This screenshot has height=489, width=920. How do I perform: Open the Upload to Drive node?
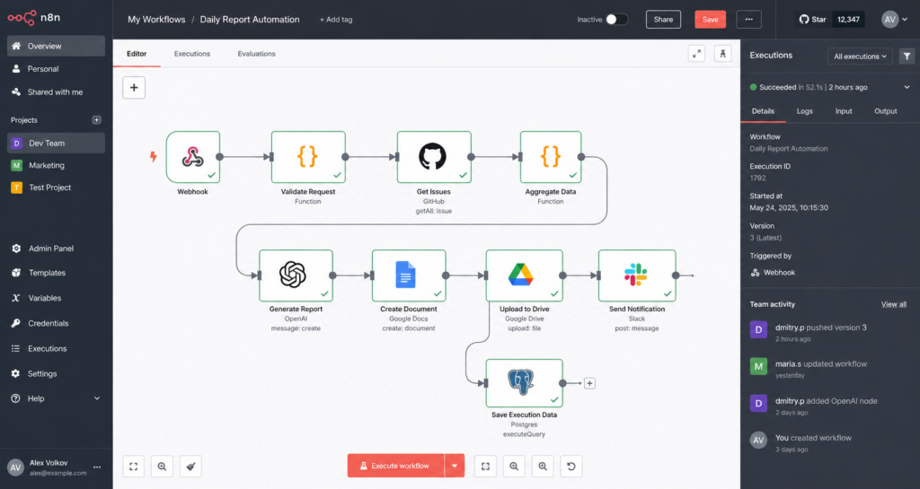click(x=524, y=275)
